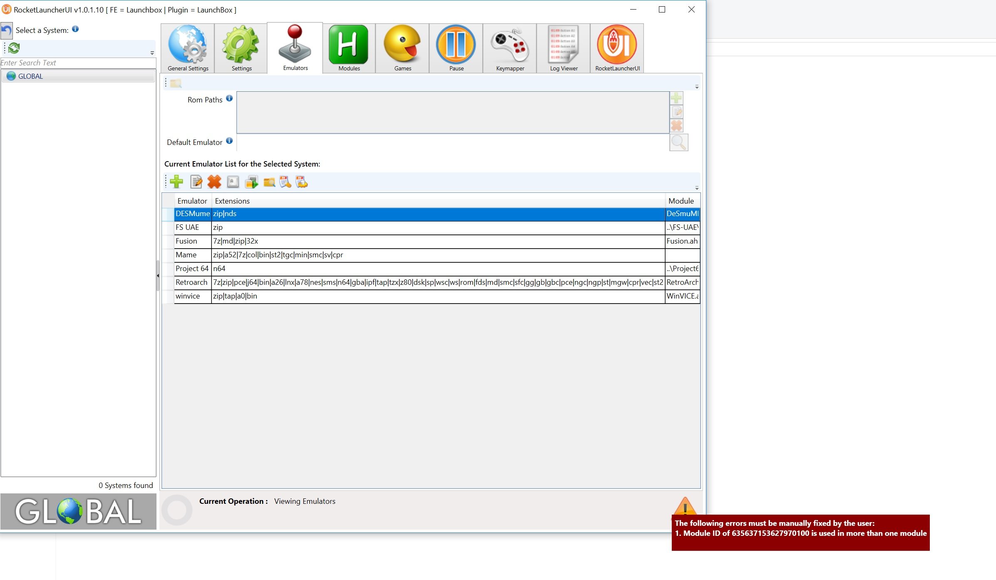Sort by Extensions column header
The width and height of the screenshot is (996, 580).
click(x=438, y=201)
